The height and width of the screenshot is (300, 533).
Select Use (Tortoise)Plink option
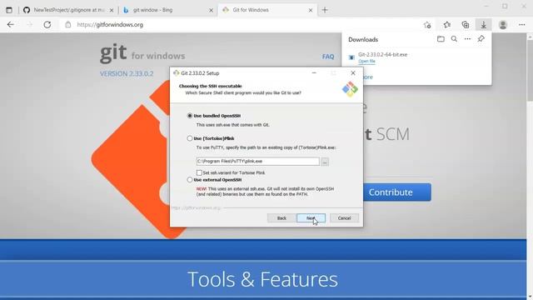[190, 138]
